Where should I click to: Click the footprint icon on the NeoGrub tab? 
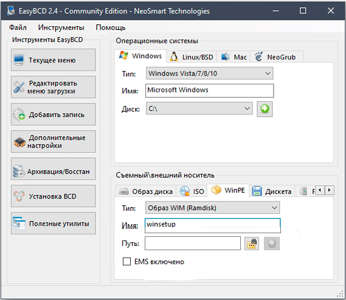click(x=258, y=56)
